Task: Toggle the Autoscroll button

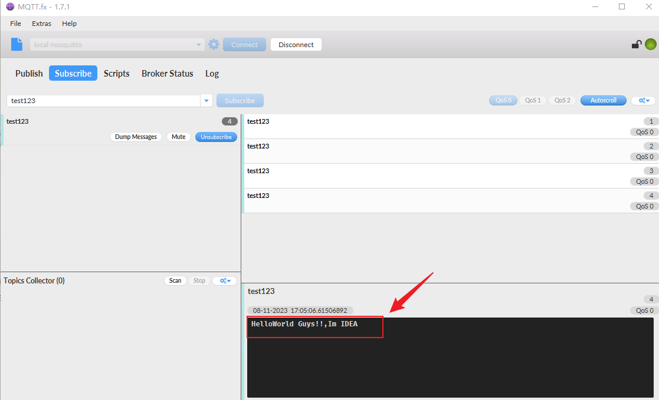Action: coord(603,101)
